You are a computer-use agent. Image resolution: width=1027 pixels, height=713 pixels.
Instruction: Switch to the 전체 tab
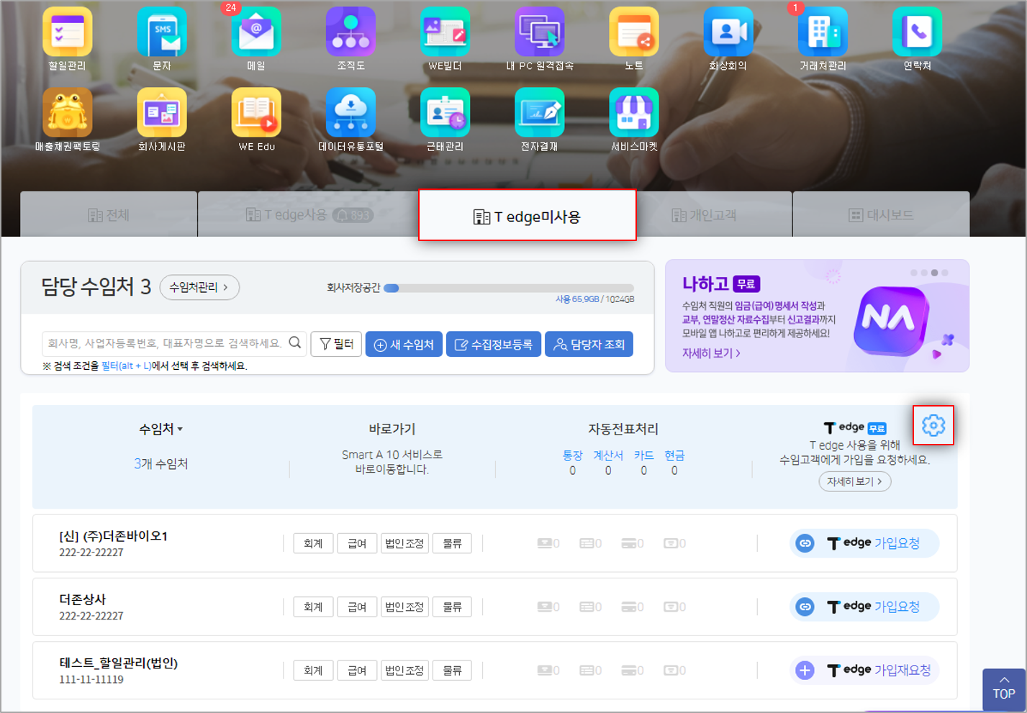(x=109, y=215)
